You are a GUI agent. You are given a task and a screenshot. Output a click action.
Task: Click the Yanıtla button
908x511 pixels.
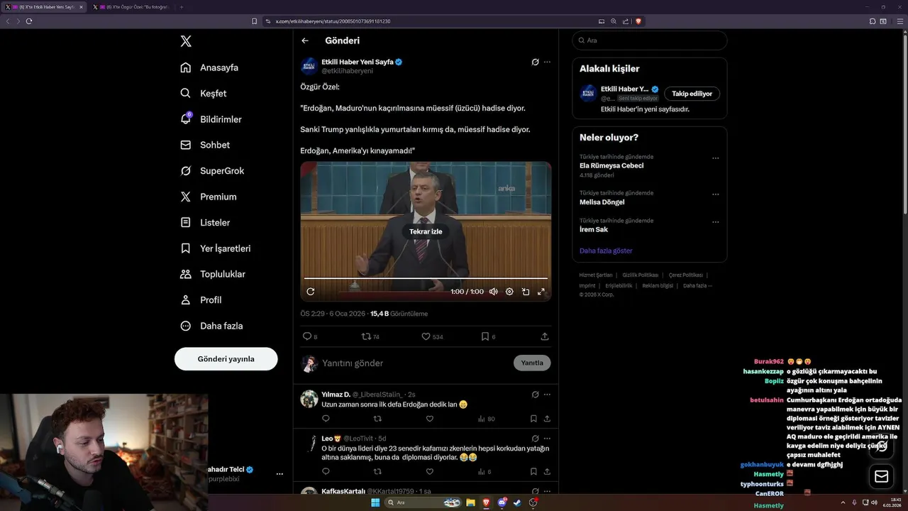[532, 363]
